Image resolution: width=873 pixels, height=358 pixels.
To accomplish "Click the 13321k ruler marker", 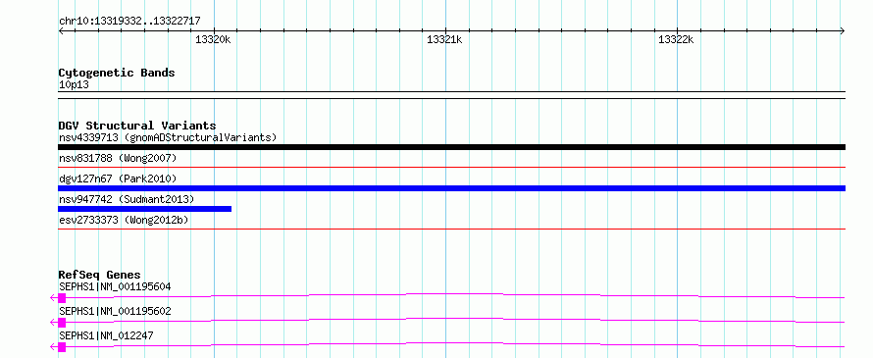I will 444,39.
